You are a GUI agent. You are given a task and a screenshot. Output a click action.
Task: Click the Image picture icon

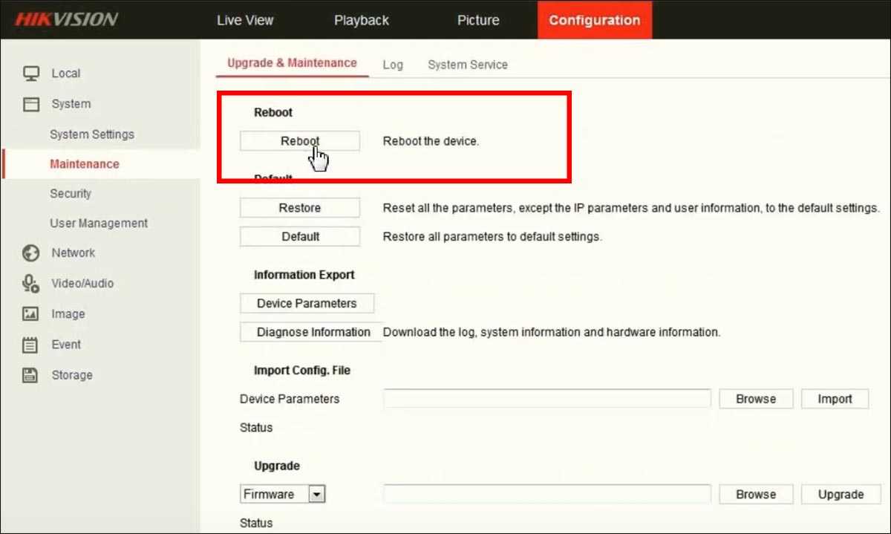(31, 314)
